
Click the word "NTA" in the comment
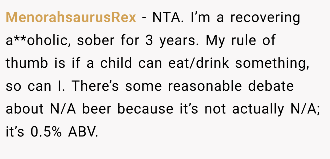[165, 17]
